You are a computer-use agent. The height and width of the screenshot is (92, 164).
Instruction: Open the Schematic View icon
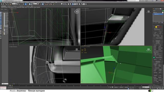pyautogui.click(x=77, y=4)
